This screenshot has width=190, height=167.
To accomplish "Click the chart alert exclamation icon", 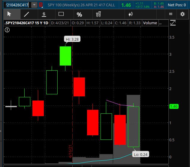I will [x=7, y=30].
